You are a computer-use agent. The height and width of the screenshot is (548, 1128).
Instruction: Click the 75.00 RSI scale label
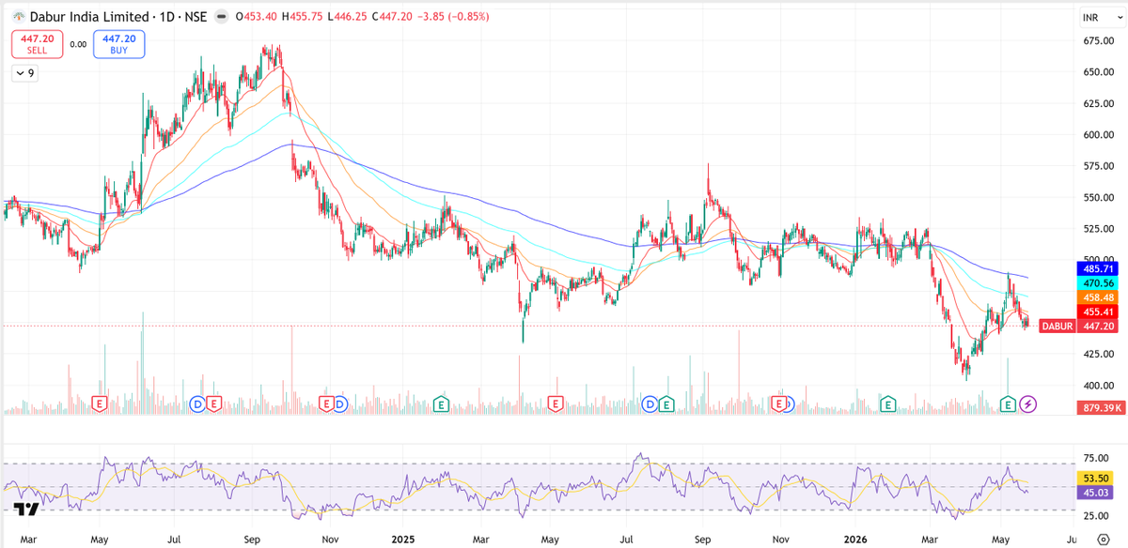[x=1097, y=458]
